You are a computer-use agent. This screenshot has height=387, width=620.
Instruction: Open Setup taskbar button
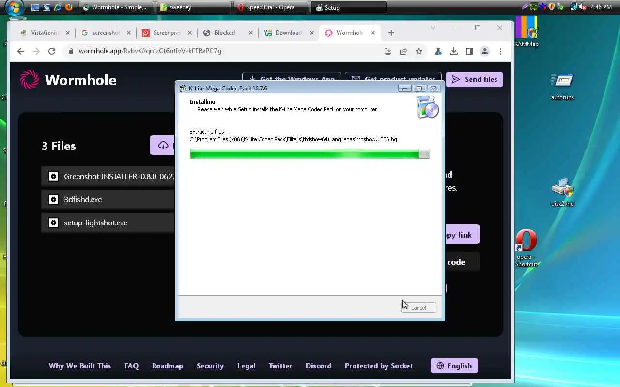pyautogui.click(x=349, y=7)
